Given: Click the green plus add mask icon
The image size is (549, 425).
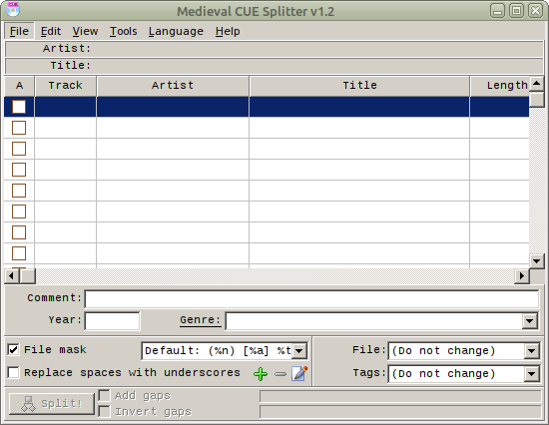Looking at the screenshot, I should tap(261, 374).
